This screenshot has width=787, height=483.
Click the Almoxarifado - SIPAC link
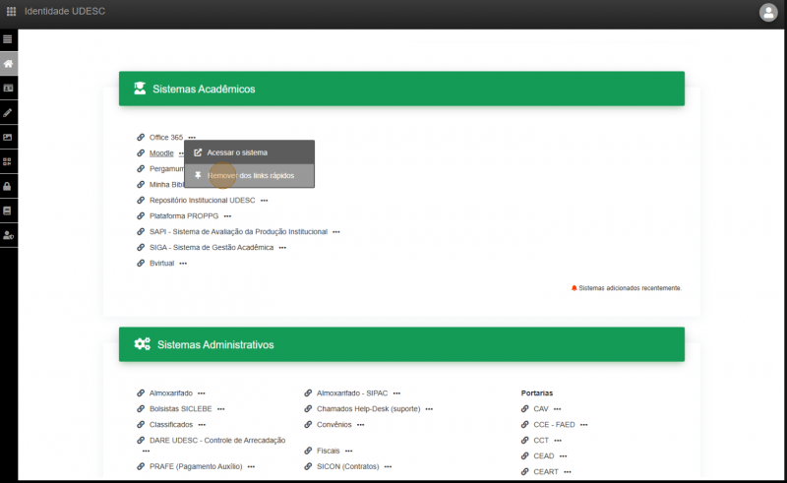[x=352, y=392]
